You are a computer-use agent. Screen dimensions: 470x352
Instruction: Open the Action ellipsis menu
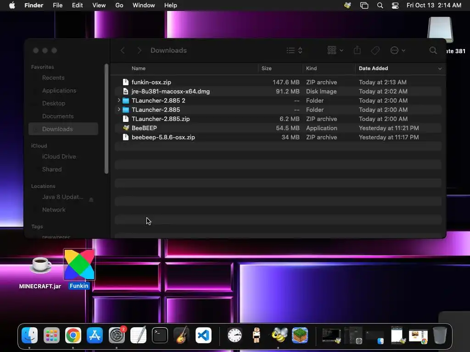point(398,50)
